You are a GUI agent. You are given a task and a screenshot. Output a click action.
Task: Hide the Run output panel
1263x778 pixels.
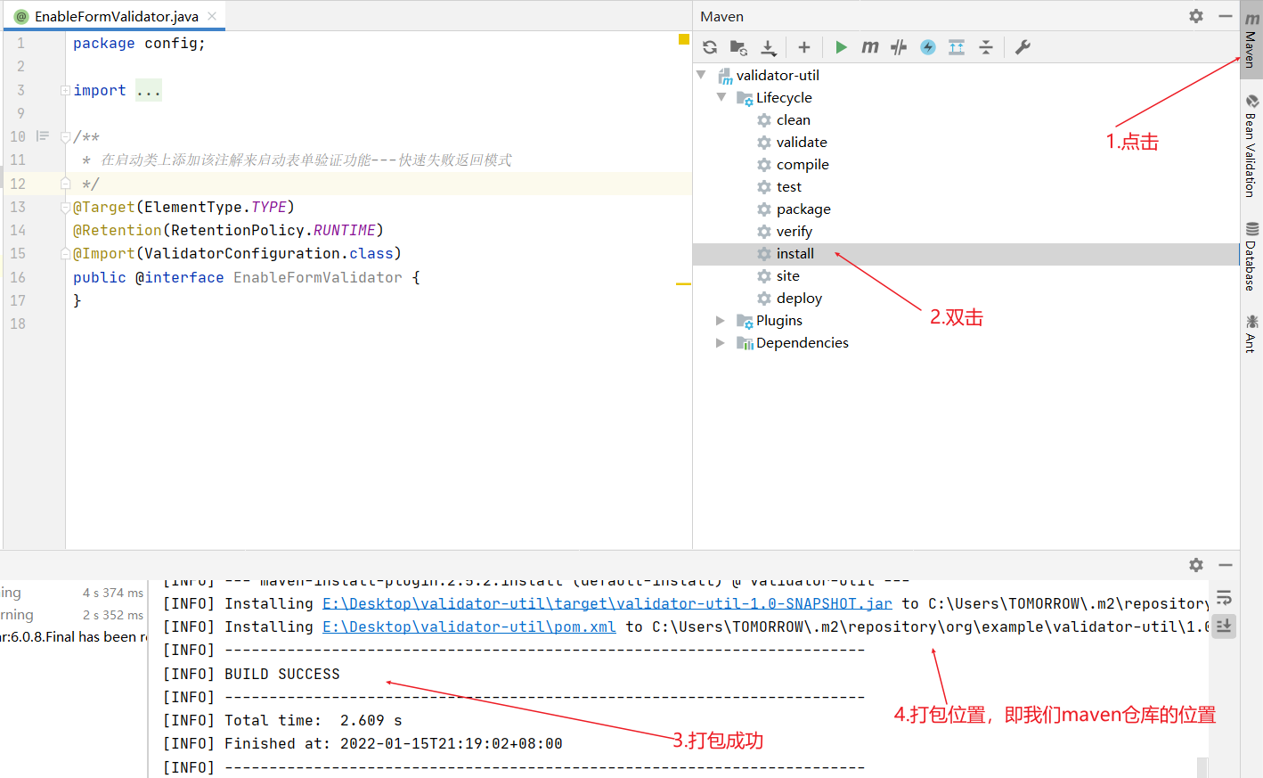pos(1226,565)
